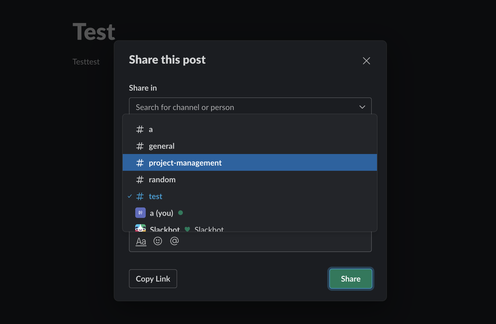Click the purple avatar icon for a (you)
The width and height of the screenshot is (496, 324).
(140, 213)
